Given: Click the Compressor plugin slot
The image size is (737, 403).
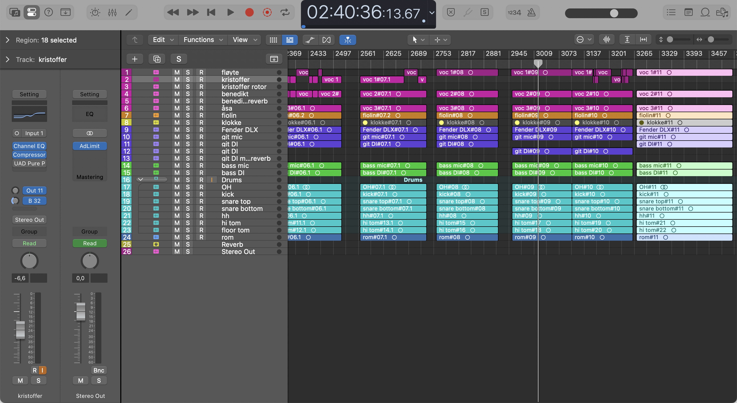Looking at the screenshot, I should pyautogui.click(x=29, y=155).
